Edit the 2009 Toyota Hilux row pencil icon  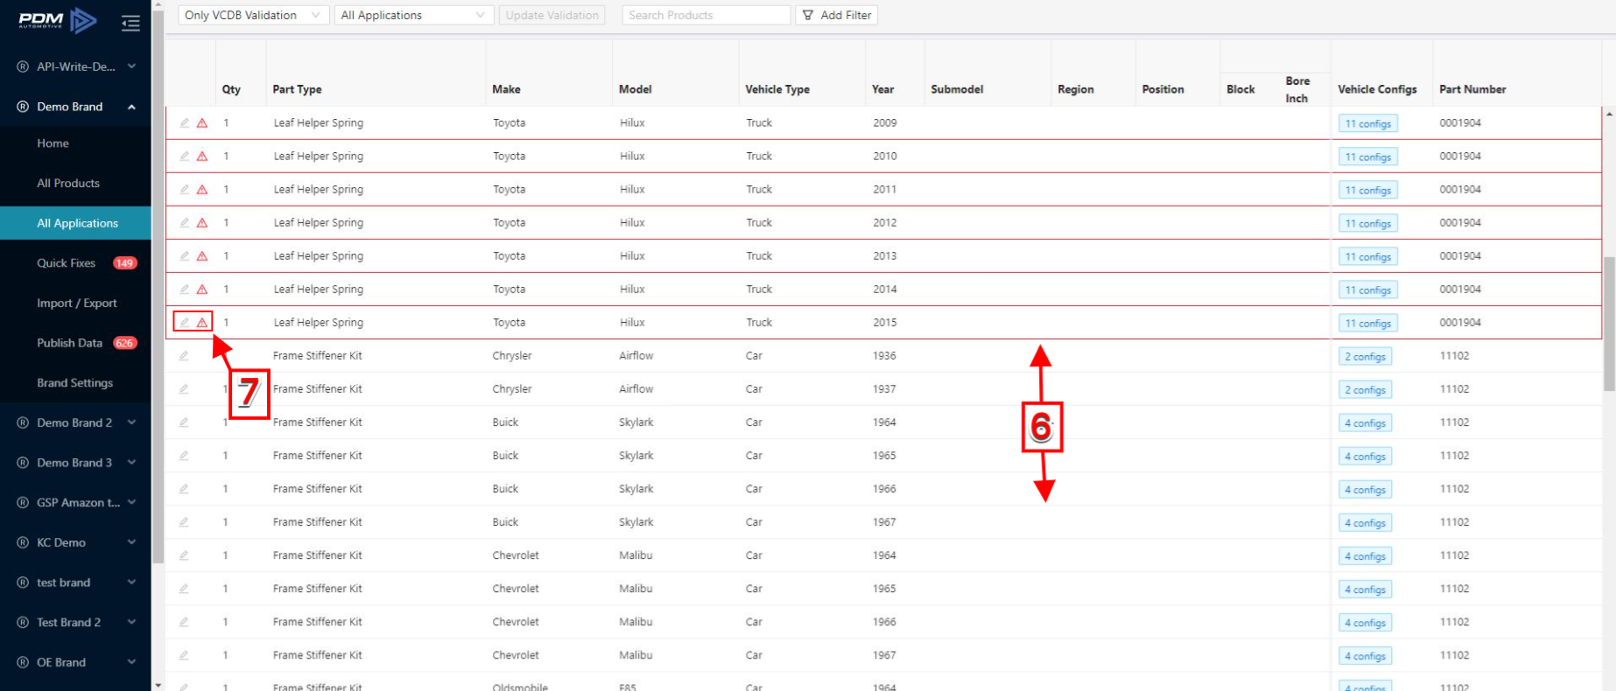click(184, 122)
